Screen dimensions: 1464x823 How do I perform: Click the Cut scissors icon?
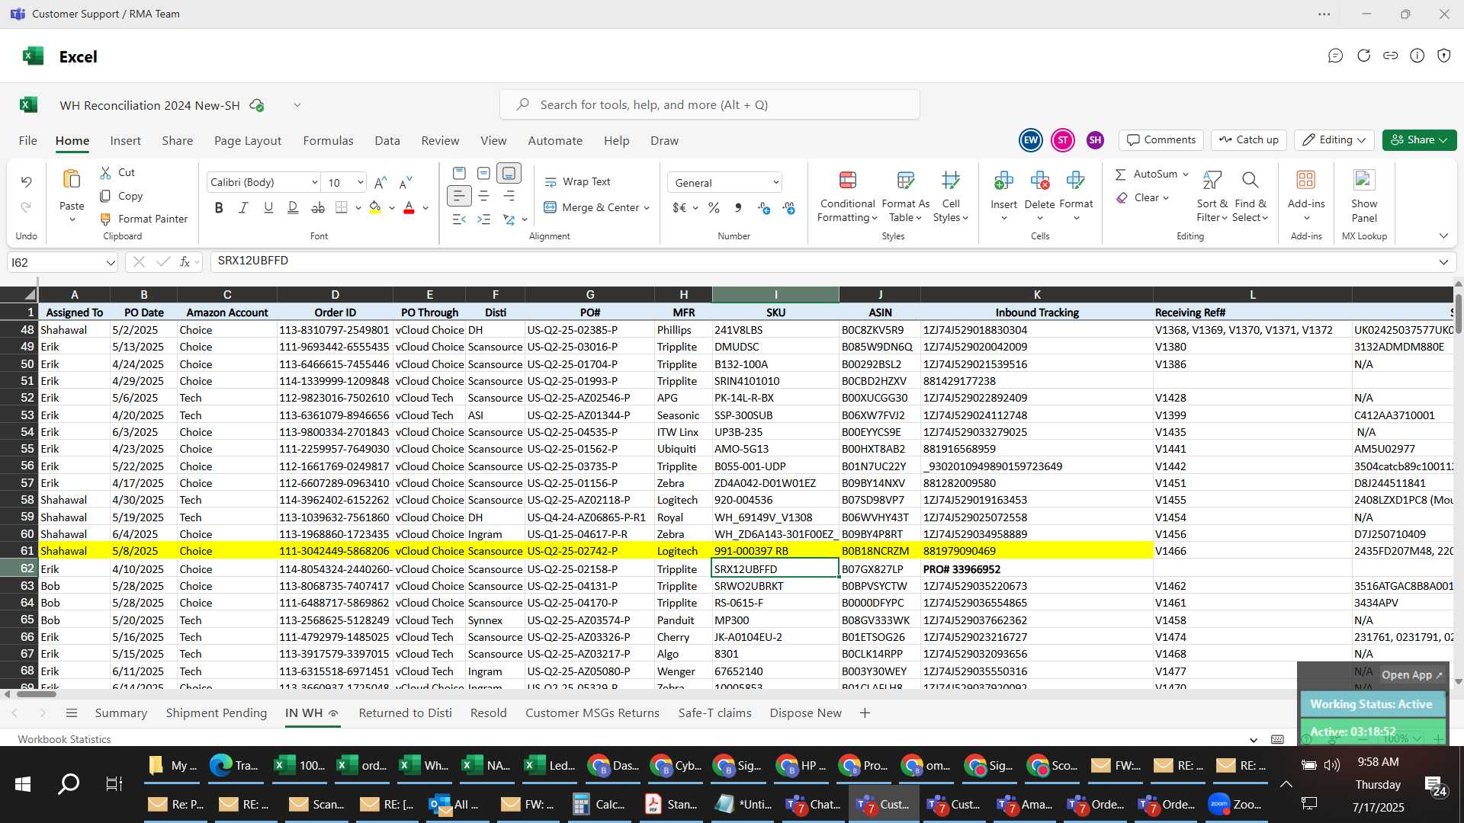tap(106, 173)
